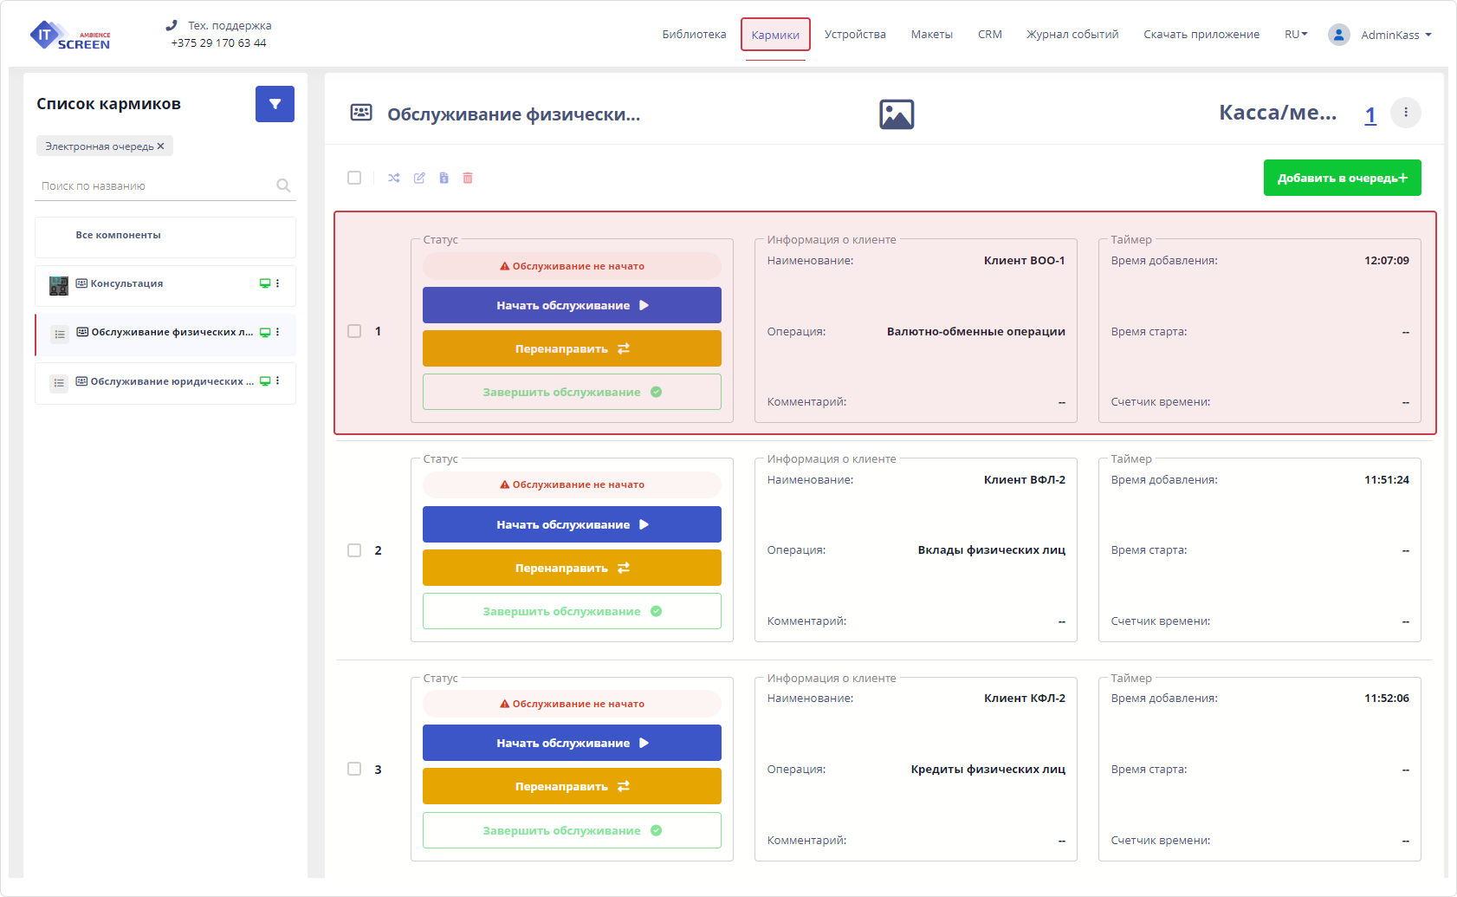Click the search magnifier icon in the sidebar
Viewport: 1457px width, 897px height.
(x=283, y=185)
